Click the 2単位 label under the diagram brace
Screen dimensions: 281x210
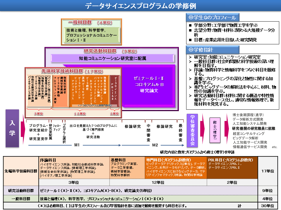click(x=114, y=113)
